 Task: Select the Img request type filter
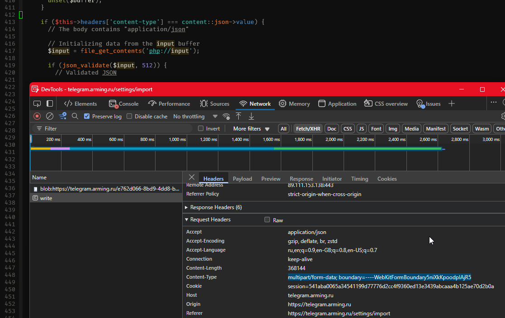click(393, 129)
